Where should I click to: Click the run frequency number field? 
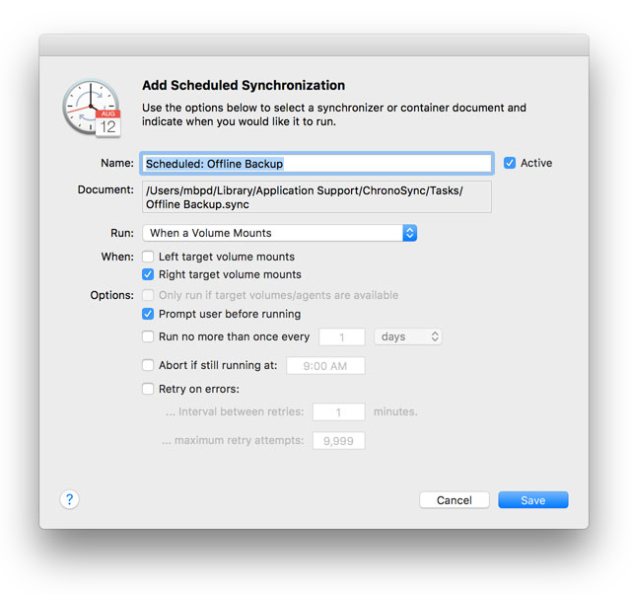[342, 337]
